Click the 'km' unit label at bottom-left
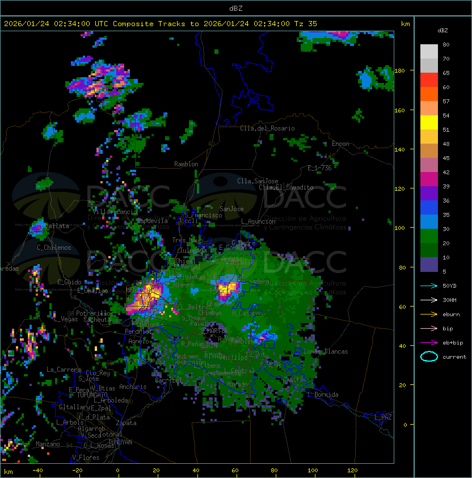 [9, 472]
